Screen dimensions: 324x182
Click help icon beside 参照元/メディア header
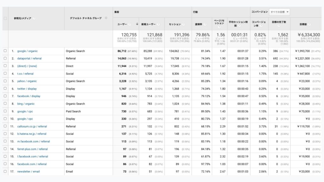tap(34, 18)
